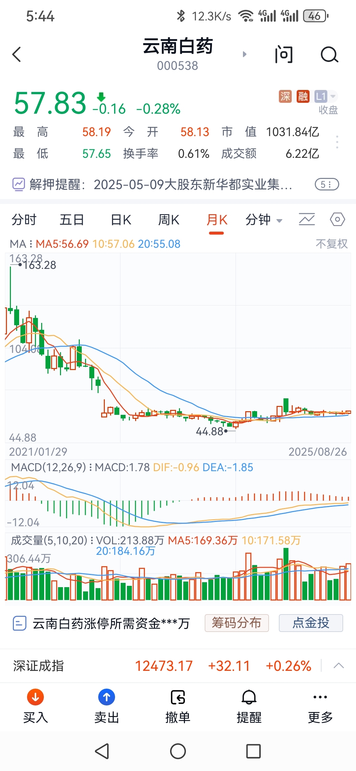Switch to 周K tab
Screen dimensions: 356x771
point(169,219)
